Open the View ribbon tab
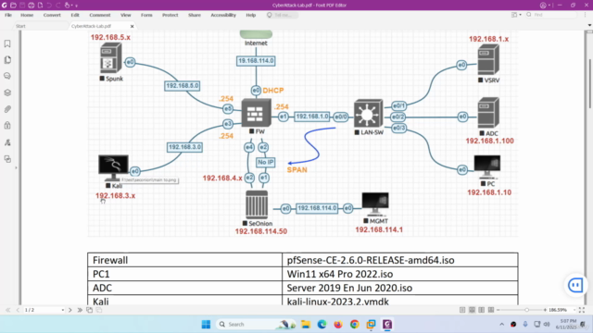 click(126, 15)
